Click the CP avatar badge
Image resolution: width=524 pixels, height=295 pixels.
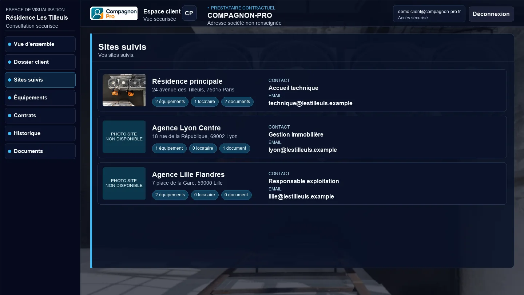(x=189, y=13)
